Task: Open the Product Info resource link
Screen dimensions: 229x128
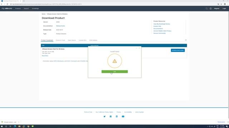Action: [157, 26]
